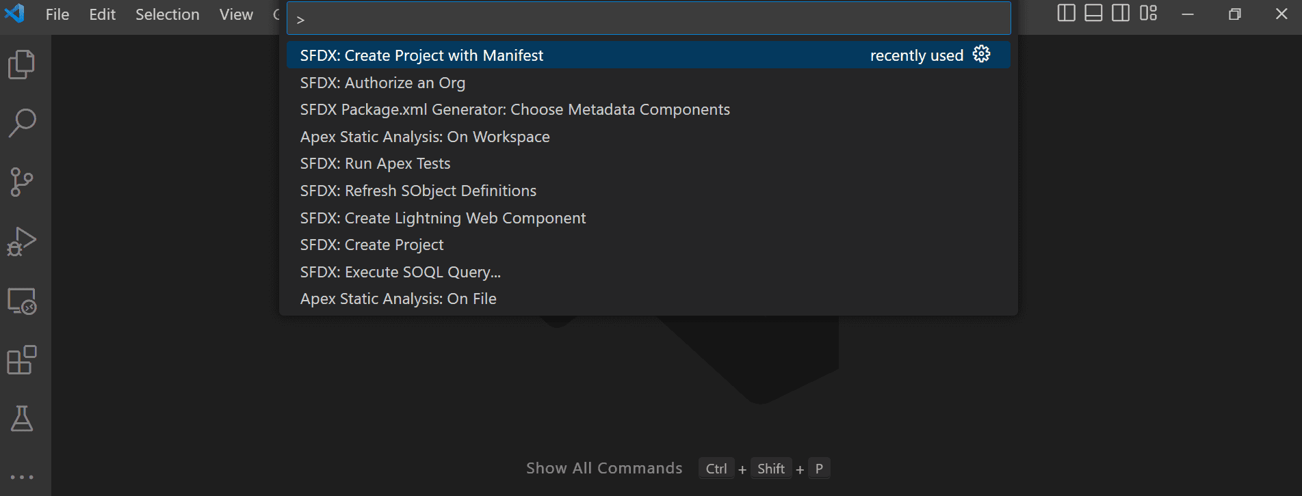1302x496 pixels.
Task: Toggle the secondary side bar layout button
Action: (x=1121, y=13)
